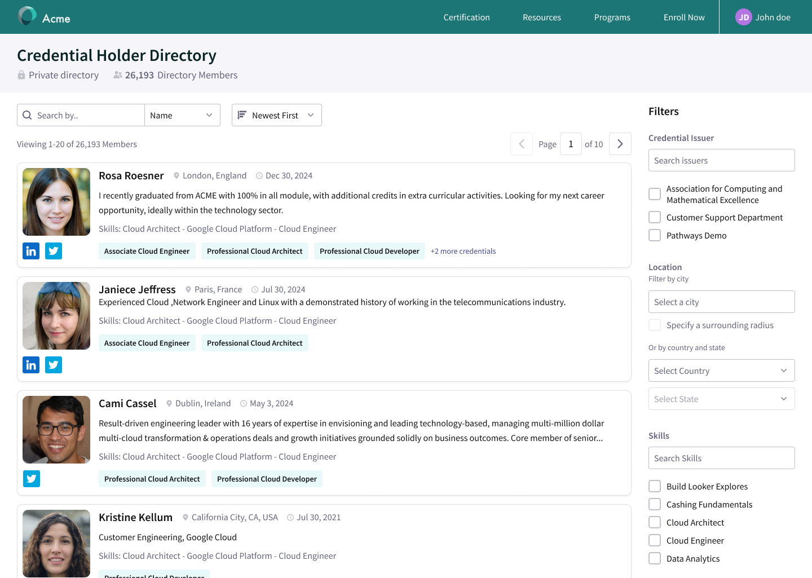
Task: Open Rosa Roesner's LinkedIn profile
Action: coord(31,251)
